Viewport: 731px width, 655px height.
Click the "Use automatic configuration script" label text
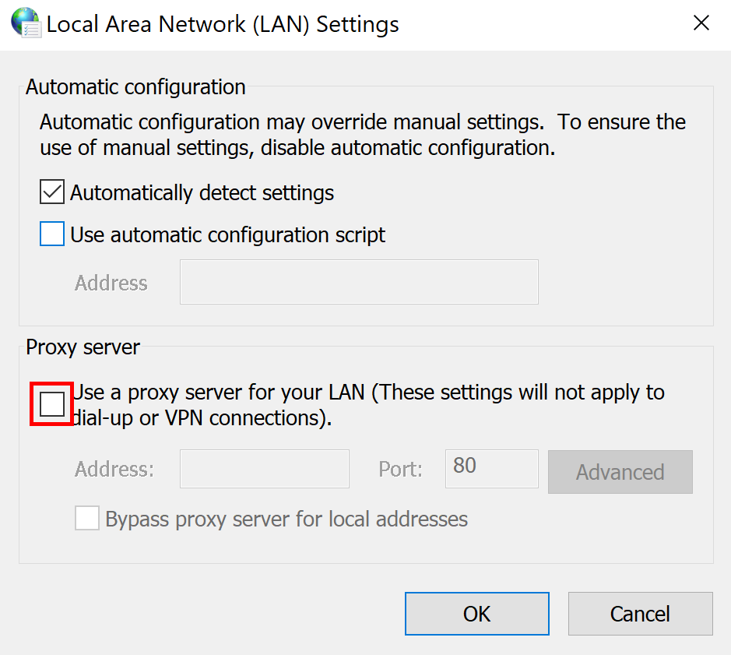[227, 234]
